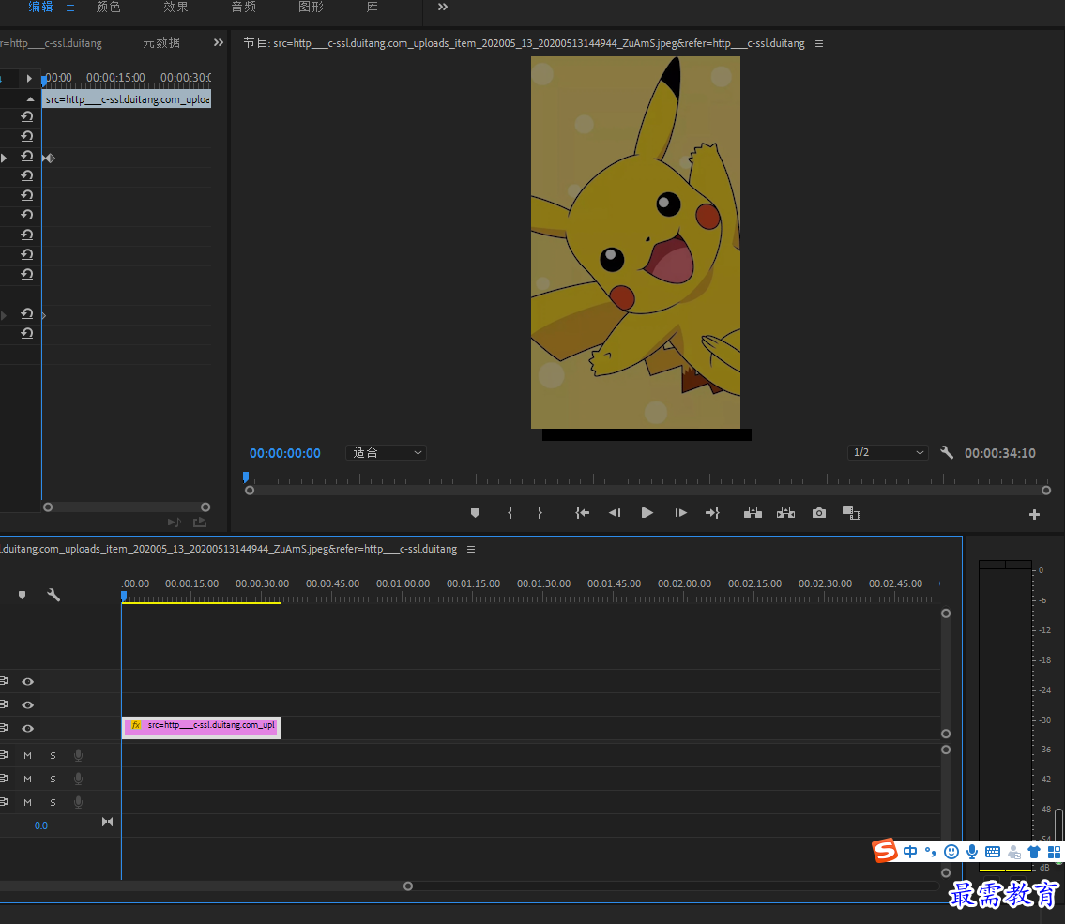This screenshot has height=924, width=1065.
Task: Click program monitor playhead marker
Action: pyautogui.click(x=246, y=477)
